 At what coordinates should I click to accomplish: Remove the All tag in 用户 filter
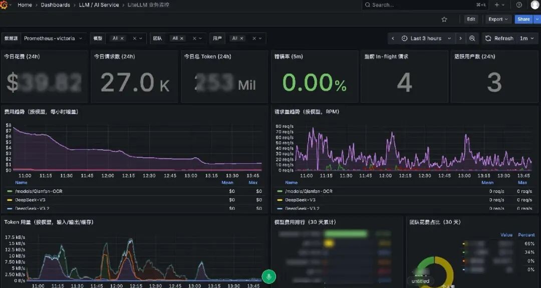point(241,38)
